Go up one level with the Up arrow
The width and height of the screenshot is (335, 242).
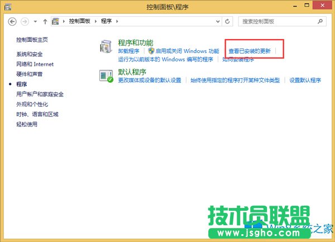click(45, 22)
